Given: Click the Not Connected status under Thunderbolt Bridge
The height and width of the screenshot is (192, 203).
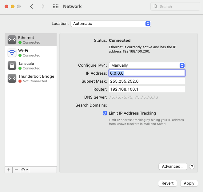Looking at the screenshot, I should pyautogui.click(x=35, y=81).
